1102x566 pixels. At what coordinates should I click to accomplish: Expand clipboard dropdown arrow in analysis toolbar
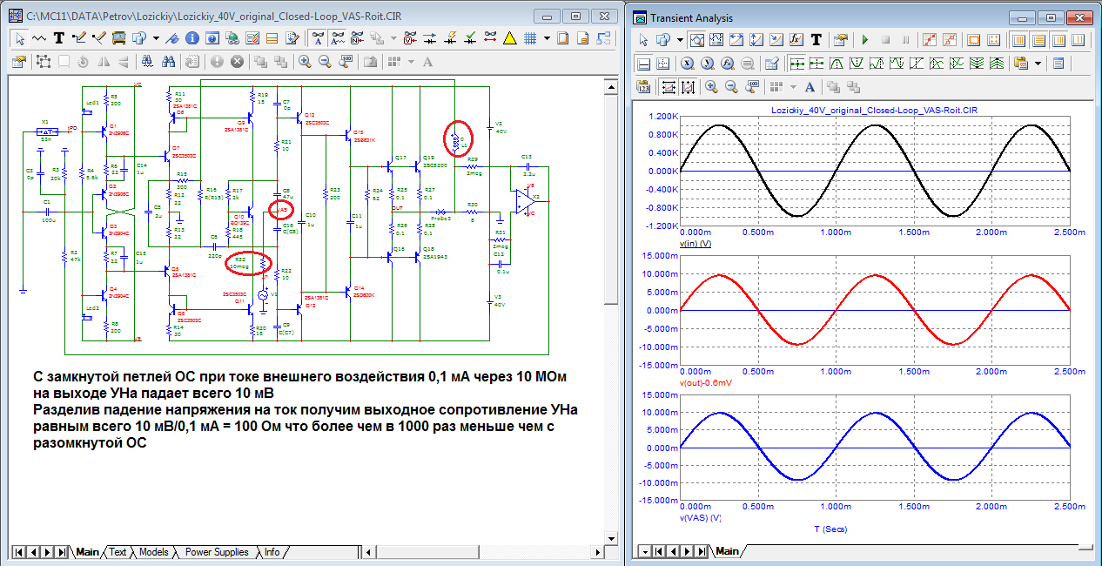(x=1038, y=64)
